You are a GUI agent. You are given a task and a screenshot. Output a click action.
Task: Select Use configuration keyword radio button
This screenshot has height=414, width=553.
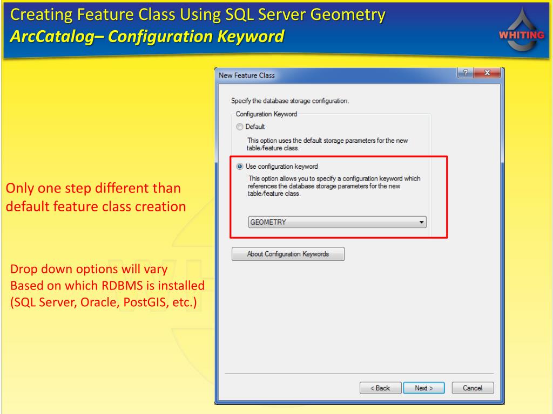point(240,167)
